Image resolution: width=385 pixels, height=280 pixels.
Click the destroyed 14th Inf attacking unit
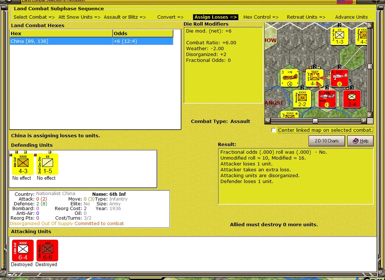[23, 250]
